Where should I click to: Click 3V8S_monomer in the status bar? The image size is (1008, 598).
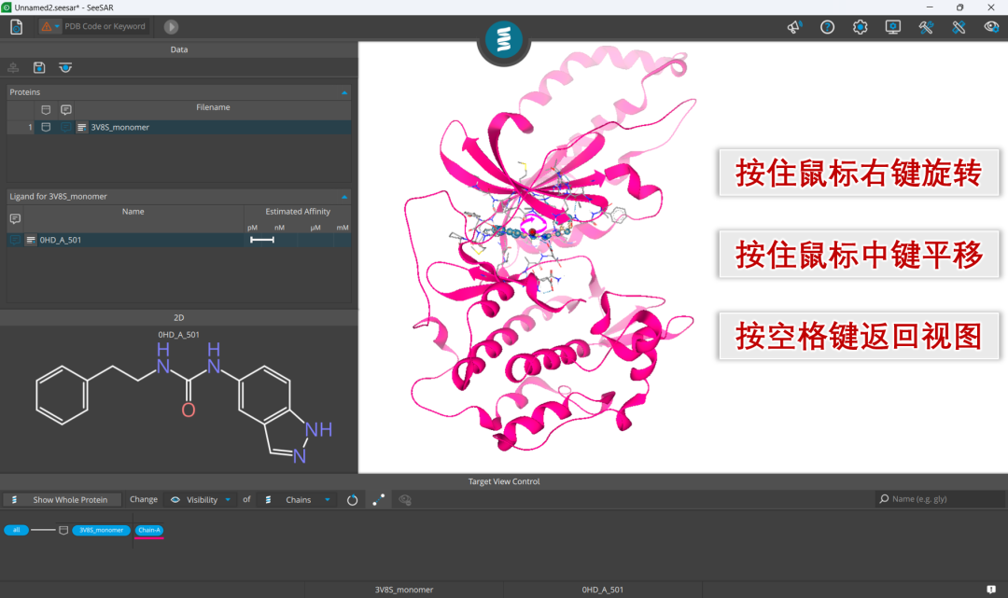(x=404, y=590)
